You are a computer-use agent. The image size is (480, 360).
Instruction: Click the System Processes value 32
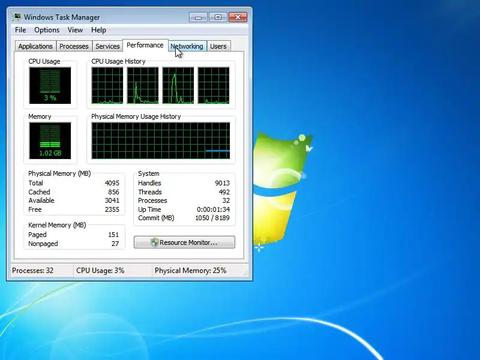click(x=226, y=200)
